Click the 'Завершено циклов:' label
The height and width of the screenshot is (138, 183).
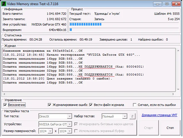pyautogui.click(x=114, y=39)
